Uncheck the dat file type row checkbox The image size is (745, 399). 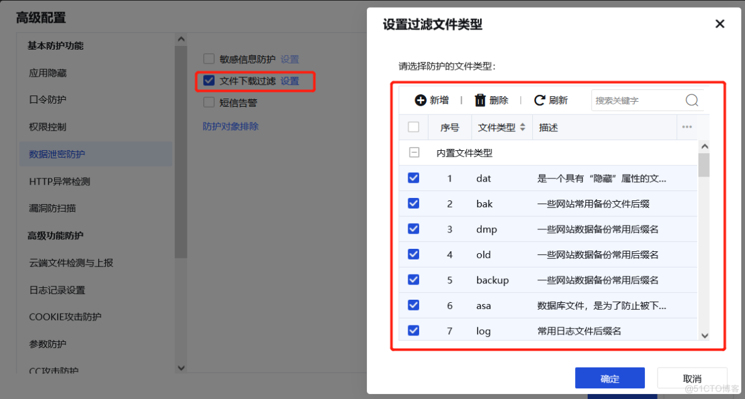coord(413,178)
